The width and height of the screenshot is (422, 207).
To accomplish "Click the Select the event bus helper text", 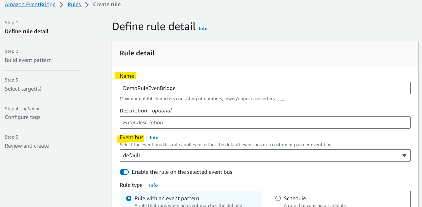I will [226, 145].
